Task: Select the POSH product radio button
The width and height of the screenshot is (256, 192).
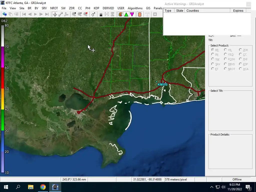Action: (x=225, y=59)
